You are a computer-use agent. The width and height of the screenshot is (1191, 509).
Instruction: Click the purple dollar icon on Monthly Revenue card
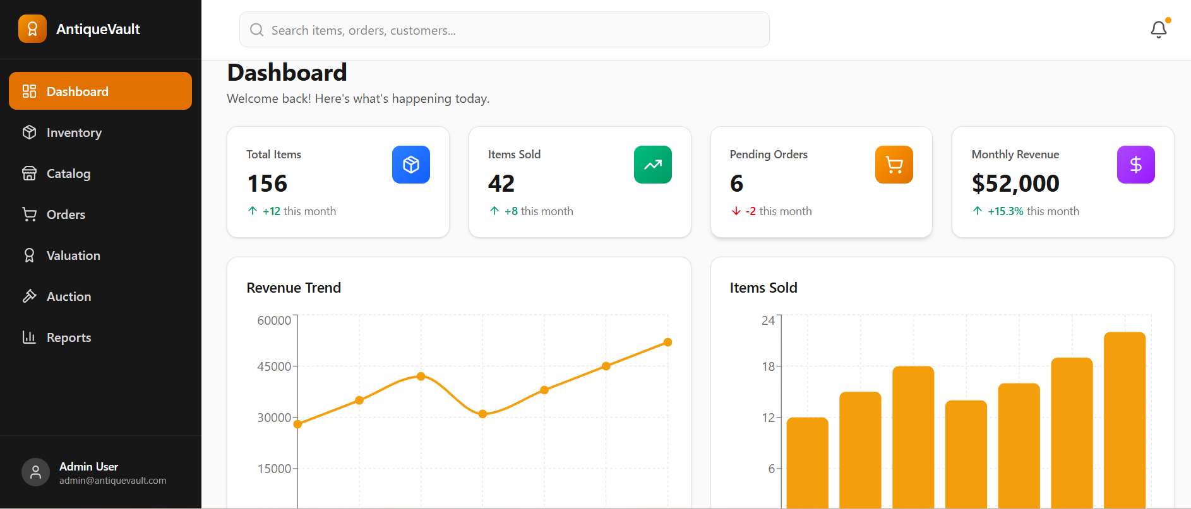pyautogui.click(x=1136, y=165)
